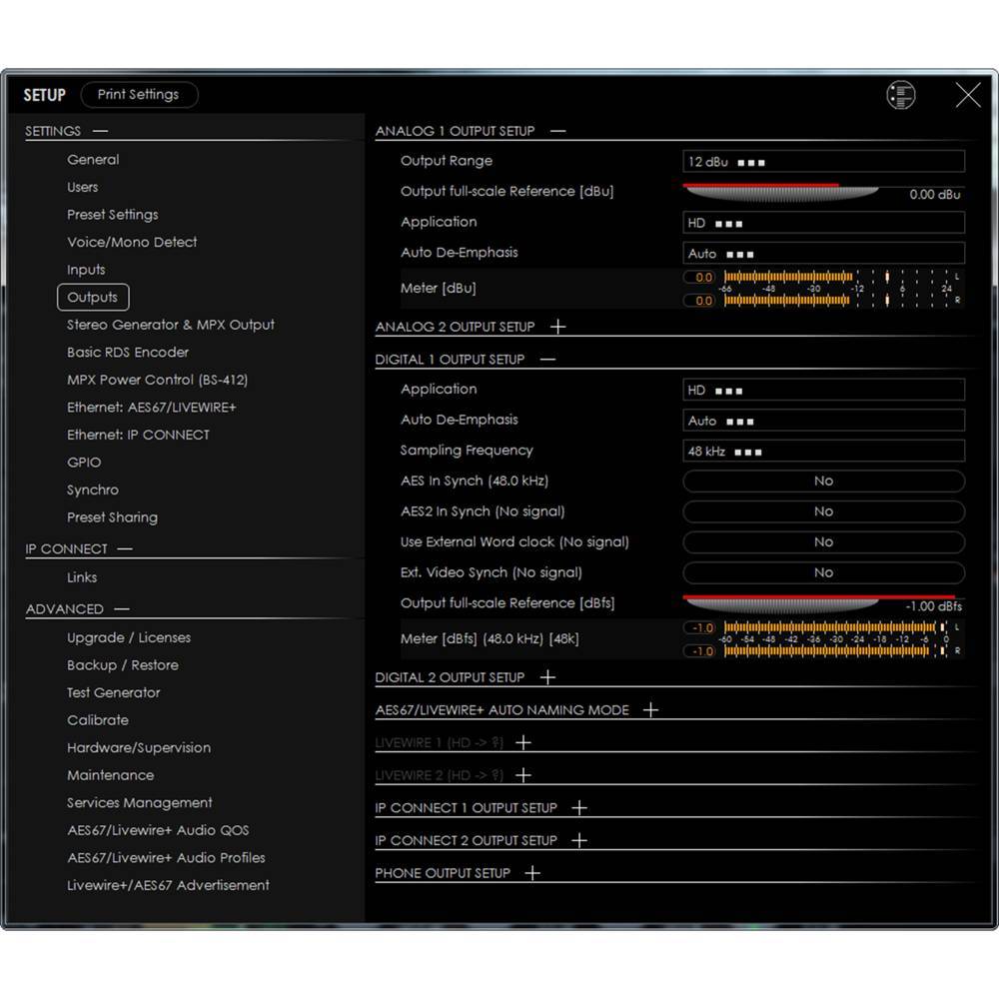Expand Digital 2 Output Setup section
This screenshot has width=999, height=999.
(x=547, y=677)
